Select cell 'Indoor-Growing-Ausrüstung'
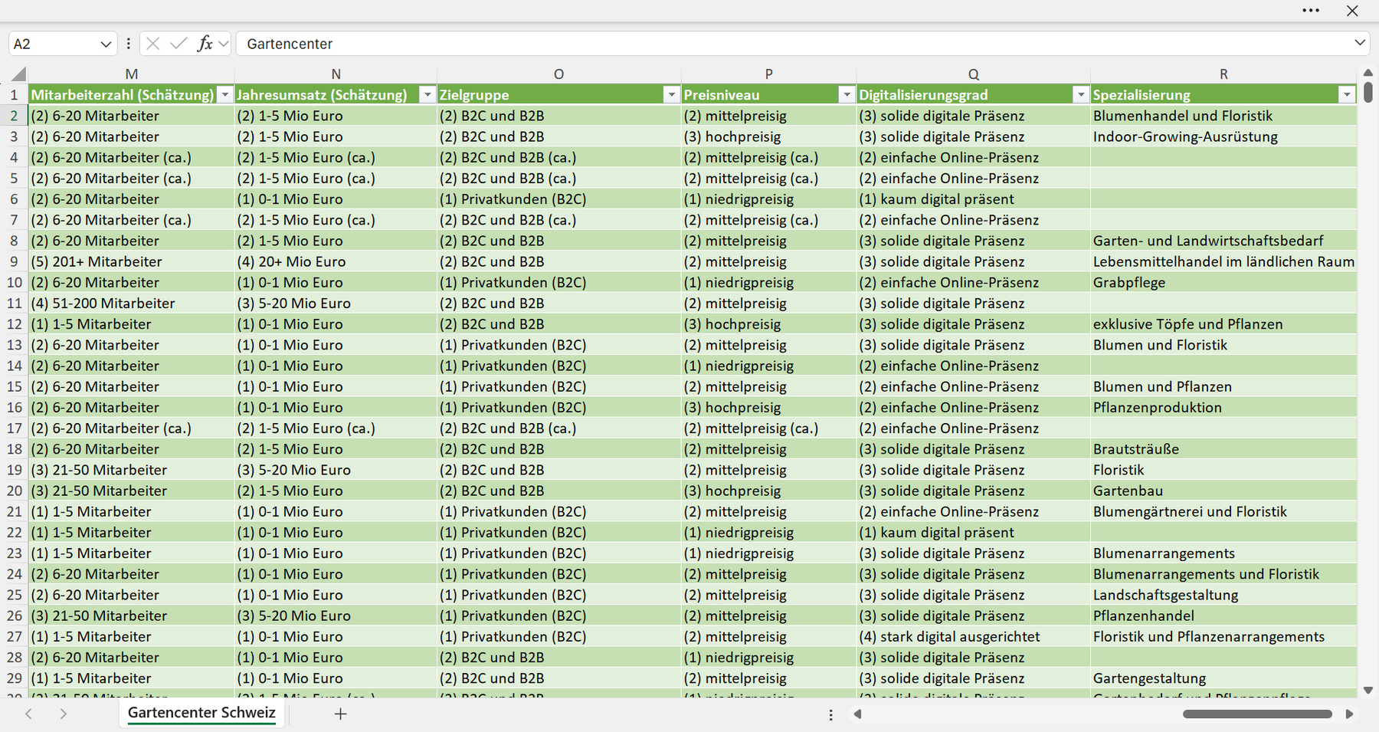1379x732 pixels. pos(1223,136)
